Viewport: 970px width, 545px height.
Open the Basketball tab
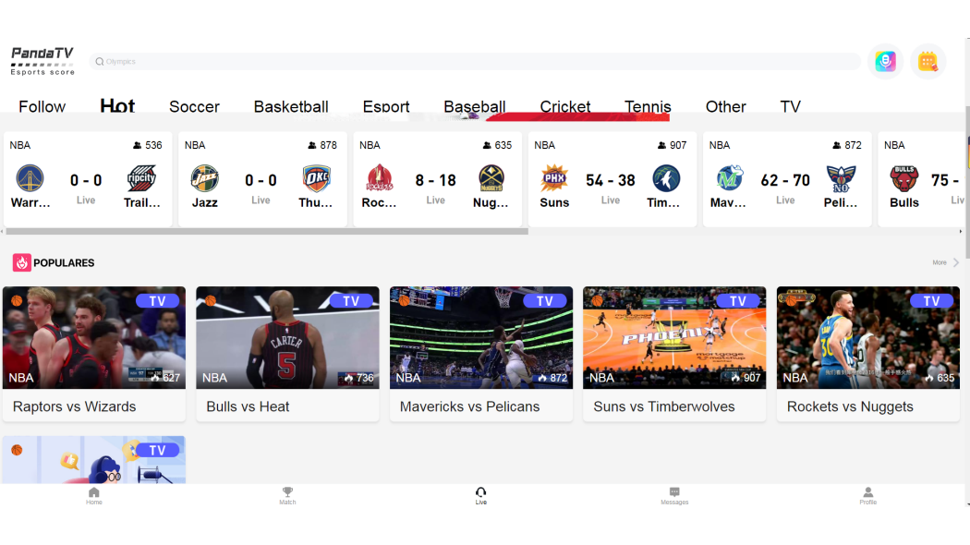pyautogui.click(x=291, y=106)
